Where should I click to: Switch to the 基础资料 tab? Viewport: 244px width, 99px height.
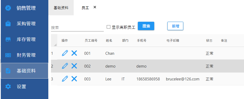click(x=61, y=8)
